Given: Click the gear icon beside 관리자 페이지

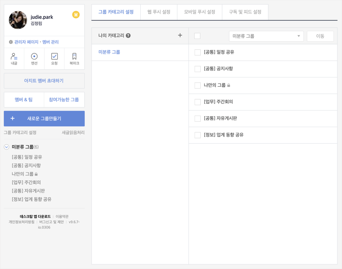Looking at the screenshot, I should (11, 42).
